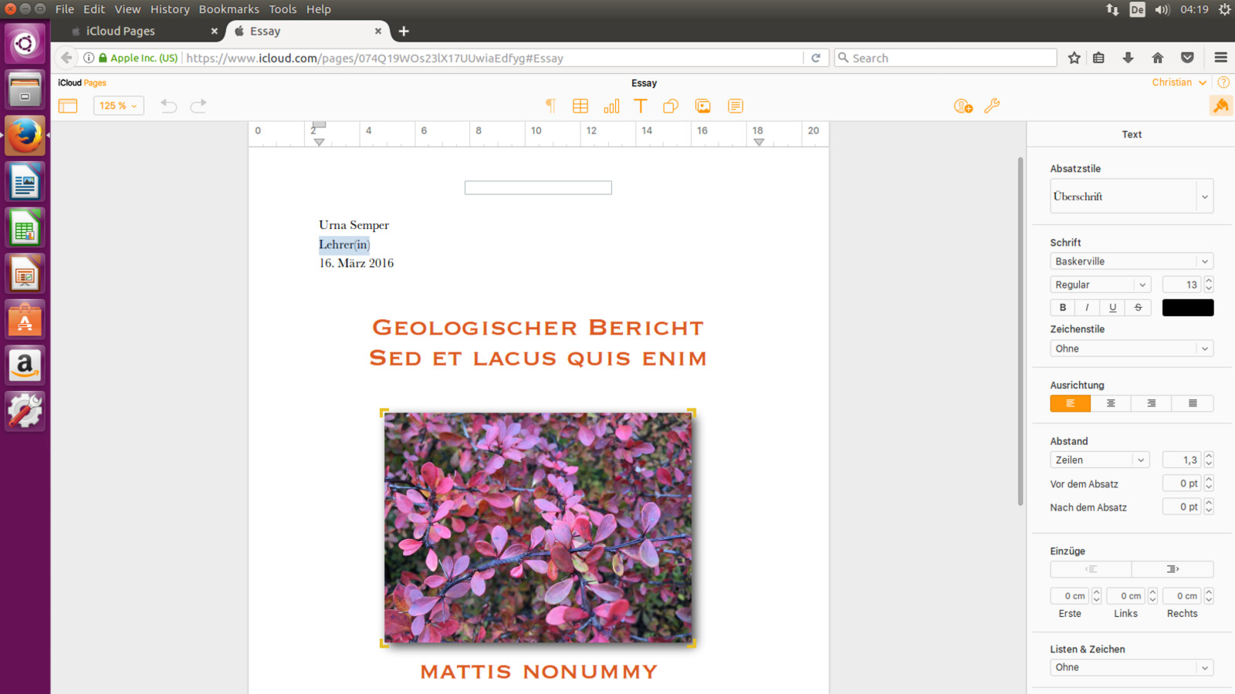Open the media insert tool
1235x694 pixels.
pos(702,106)
